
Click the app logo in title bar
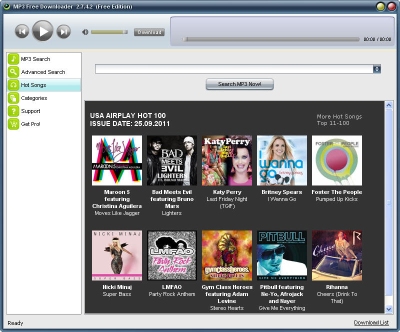click(x=7, y=6)
